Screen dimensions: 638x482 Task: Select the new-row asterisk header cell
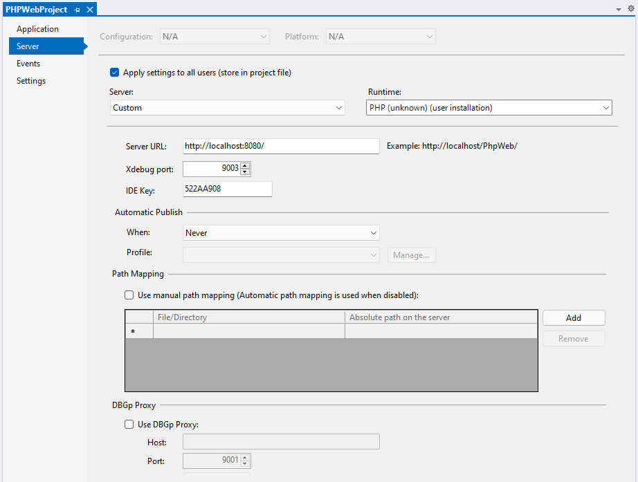(x=139, y=331)
